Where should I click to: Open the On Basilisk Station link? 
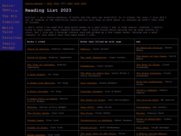(149, 48)
